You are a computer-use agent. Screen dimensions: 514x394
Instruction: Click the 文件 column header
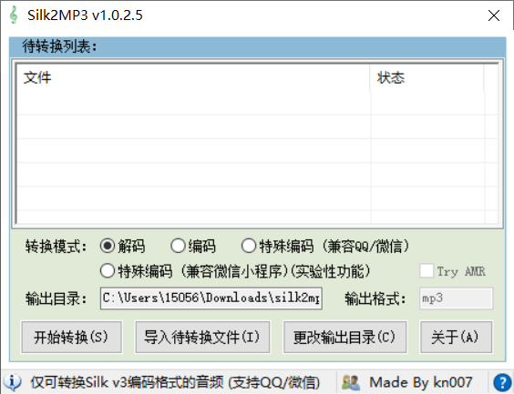click(193, 78)
